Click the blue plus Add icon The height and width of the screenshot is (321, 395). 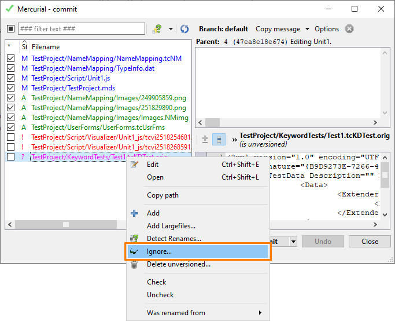[135, 213]
